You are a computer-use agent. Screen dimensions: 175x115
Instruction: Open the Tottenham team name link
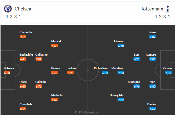[152, 9]
